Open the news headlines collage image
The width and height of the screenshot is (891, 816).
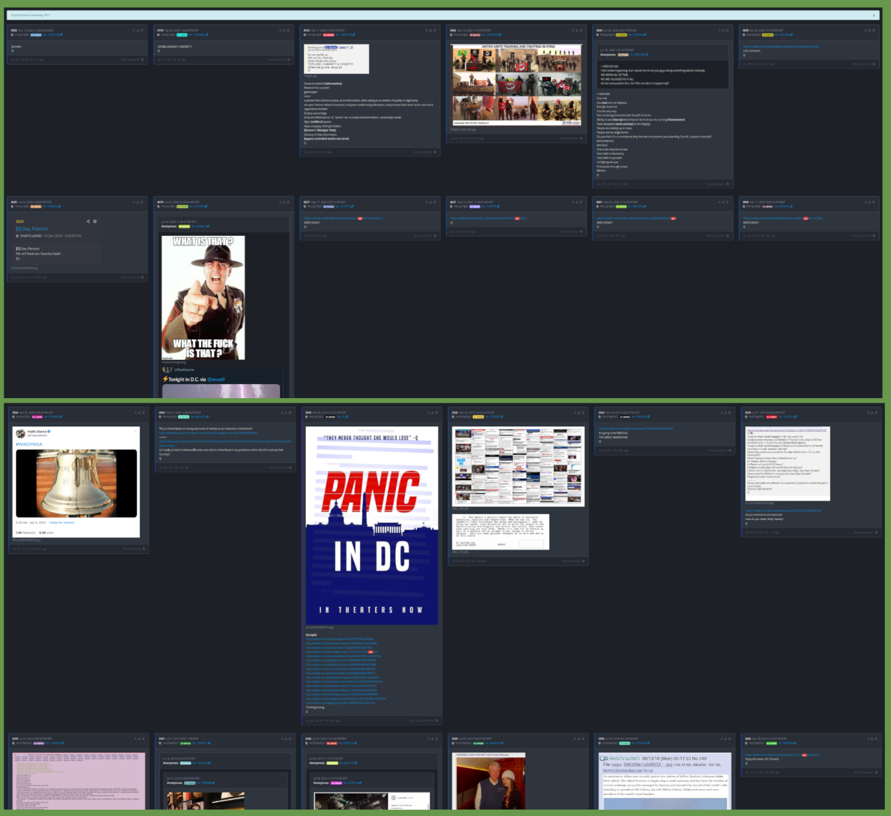point(518,466)
